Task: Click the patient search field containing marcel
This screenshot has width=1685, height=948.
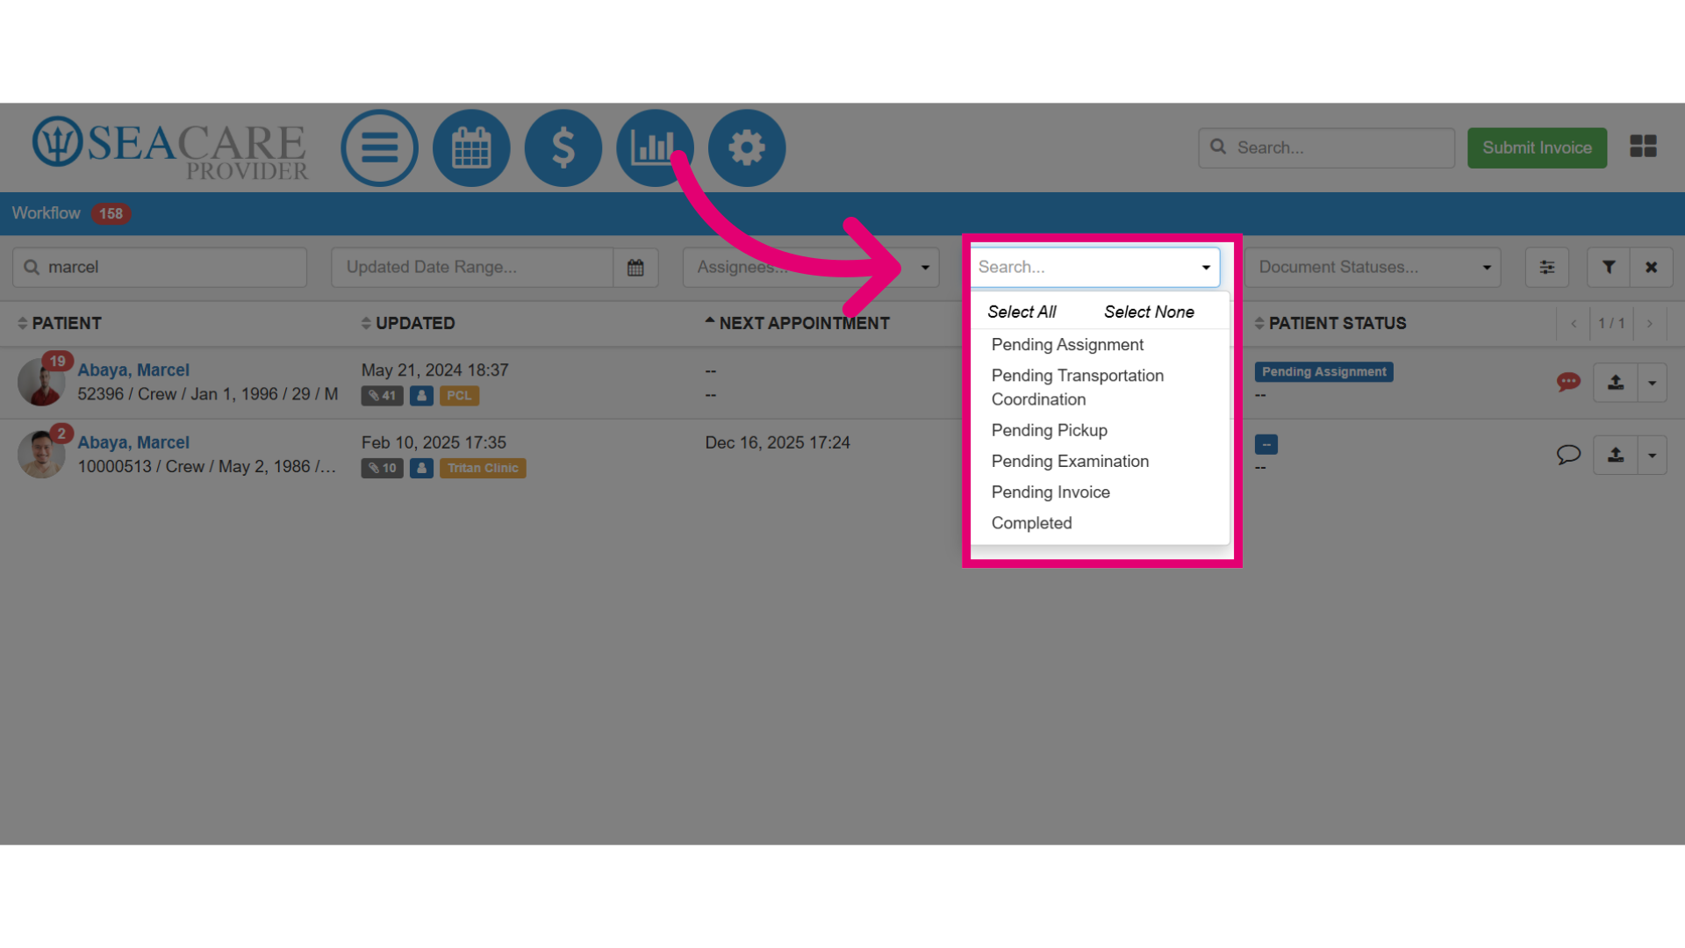Action: pos(160,267)
